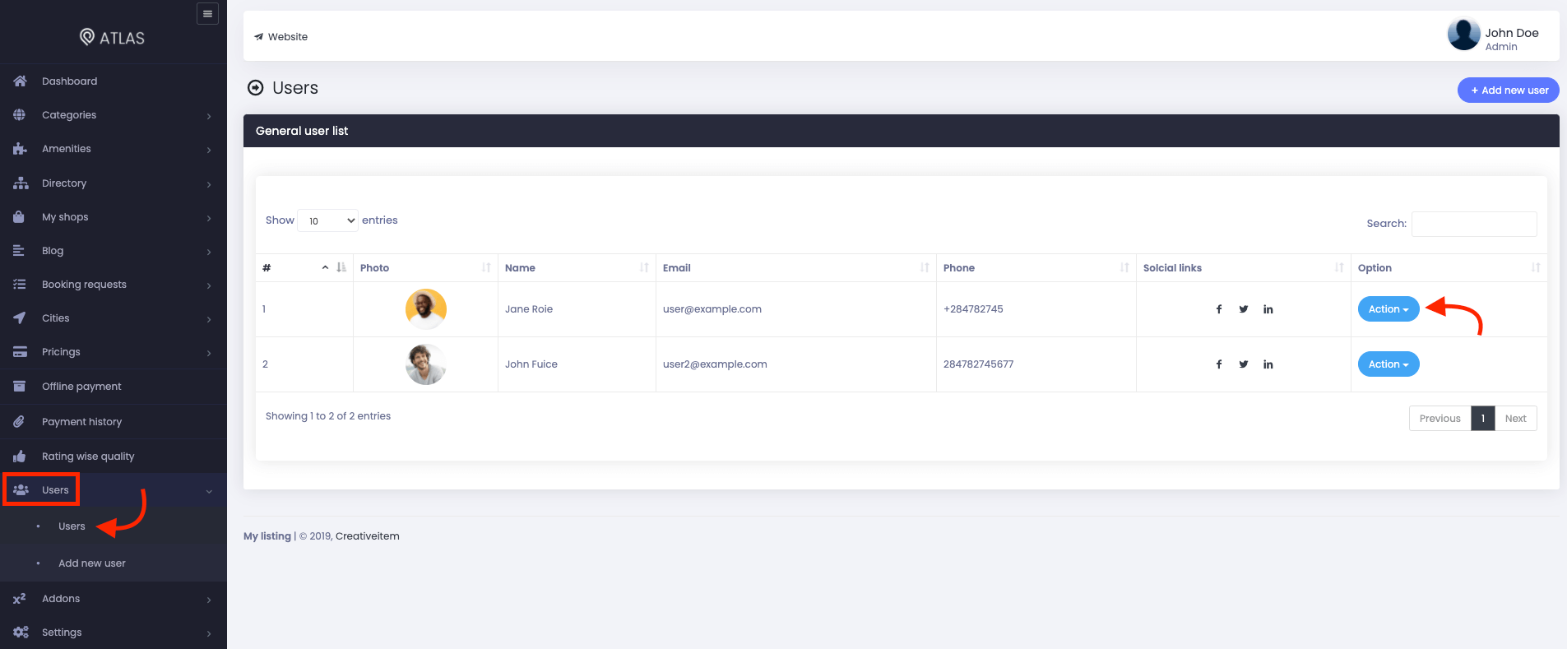
Task: Expand the Booking requests submenu chevron
Action: coord(209,285)
